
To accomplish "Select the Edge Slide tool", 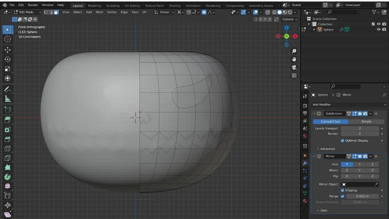I will pos(7,196).
